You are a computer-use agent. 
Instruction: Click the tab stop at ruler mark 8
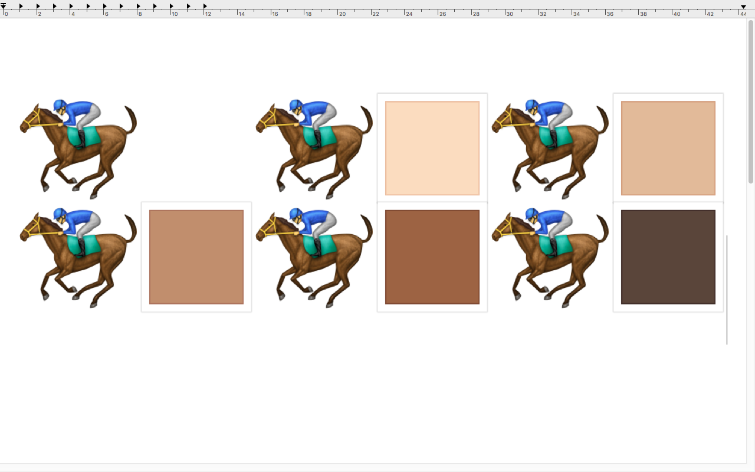coord(139,6)
